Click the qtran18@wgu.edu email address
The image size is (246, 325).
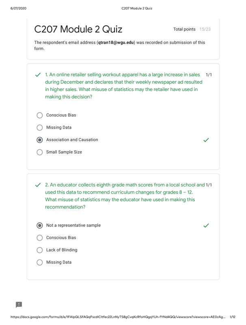(x=116, y=43)
